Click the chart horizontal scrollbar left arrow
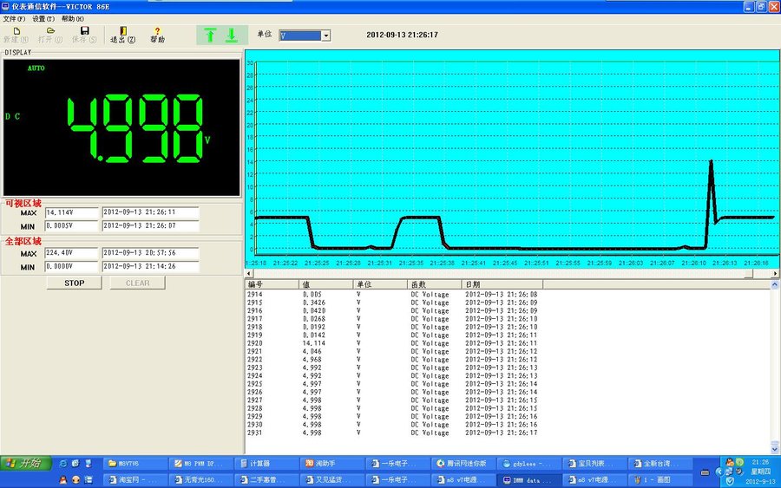 [250, 273]
